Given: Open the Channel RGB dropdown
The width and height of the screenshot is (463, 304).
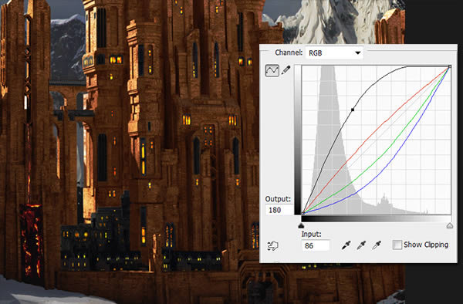Looking at the screenshot, I should (334, 53).
